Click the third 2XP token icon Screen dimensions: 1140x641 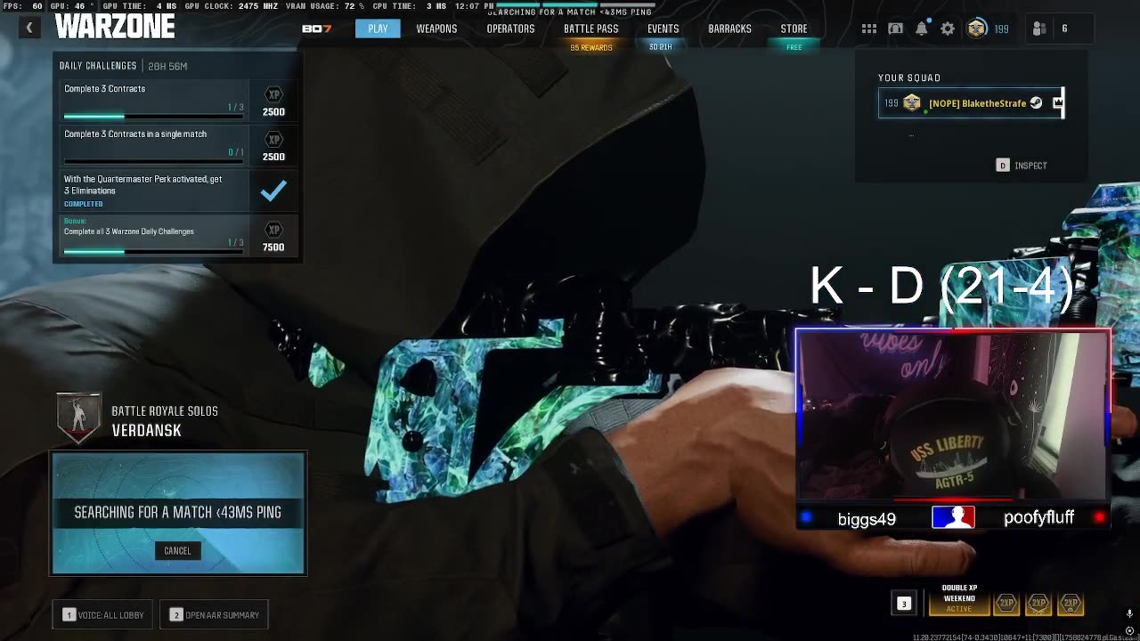click(1071, 604)
